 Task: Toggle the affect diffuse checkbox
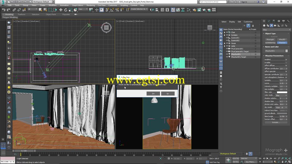coord(286,66)
